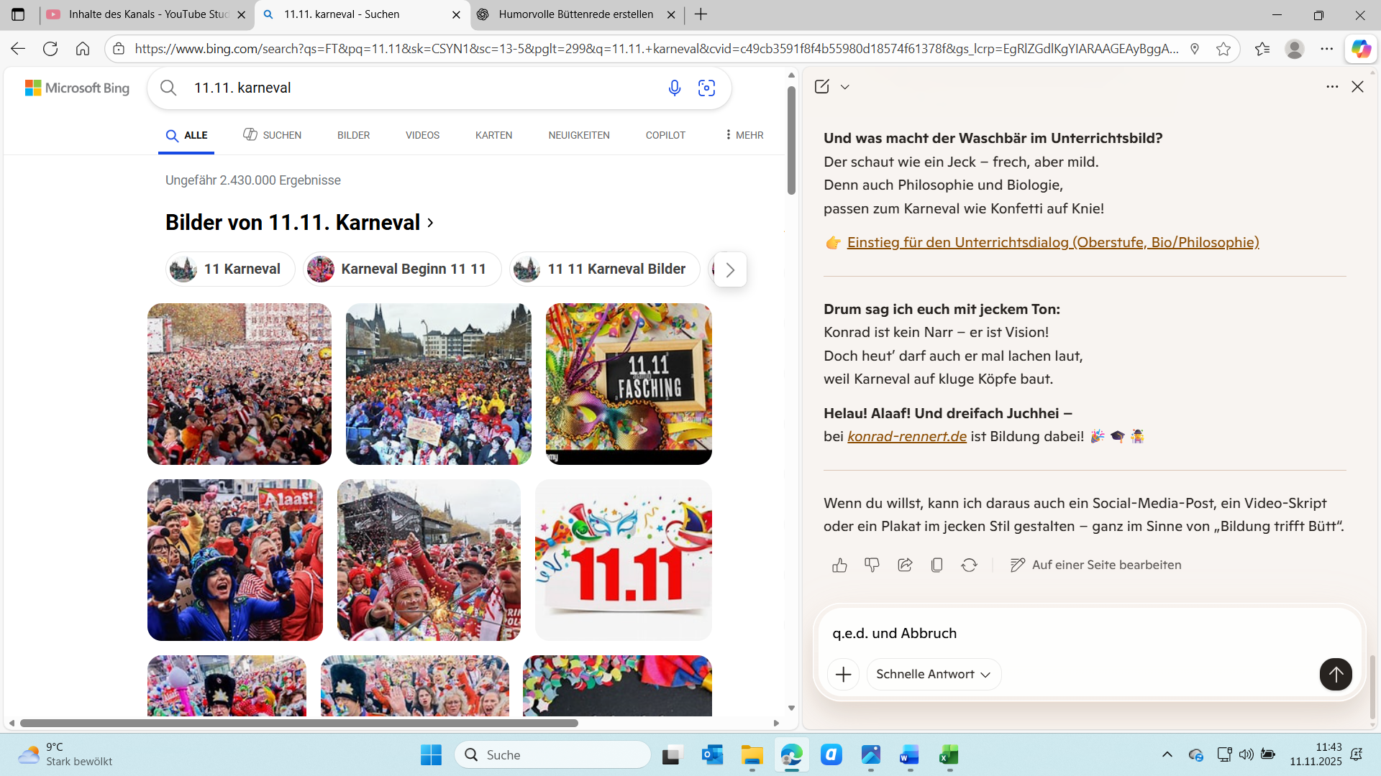Add this page to favorites star
Image resolution: width=1381 pixels, height=776 pixels.
pyautogui.click(x=1223, y=49)
